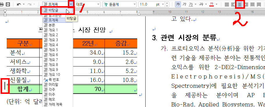Choose 개요 8 style
Image resolution: width=265 pixels, height=107 pixels.
point(57,65)
